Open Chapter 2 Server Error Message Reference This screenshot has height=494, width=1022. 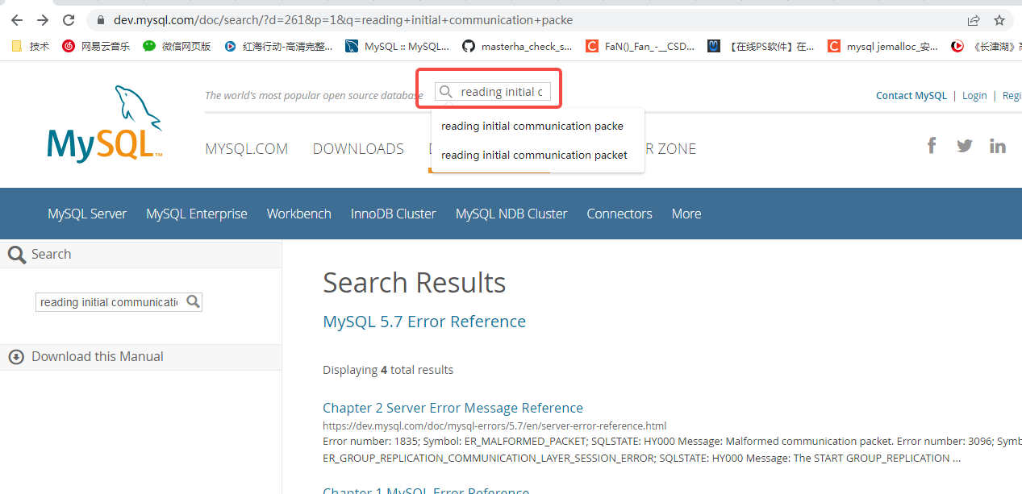tap(453, 408)
